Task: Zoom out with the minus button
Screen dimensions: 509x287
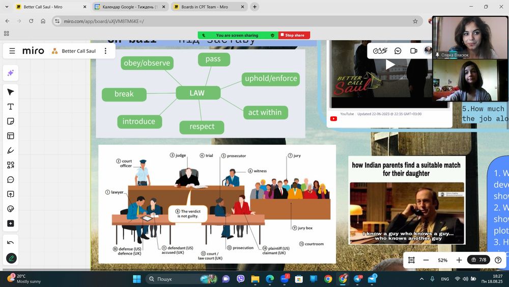Action: coord(426,260)
